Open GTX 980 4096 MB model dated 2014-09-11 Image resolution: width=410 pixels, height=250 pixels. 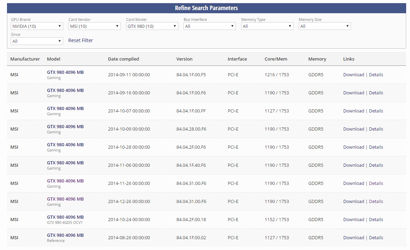tap(65, 72)
